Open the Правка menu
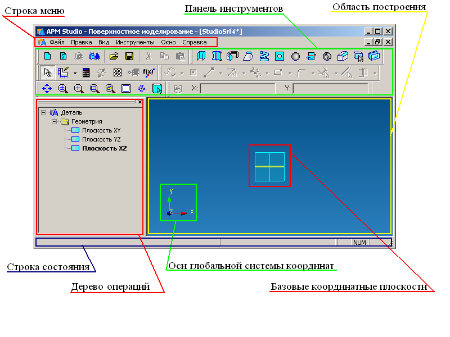The height and width of the screenshot is (337, 450). click(82, 43)
